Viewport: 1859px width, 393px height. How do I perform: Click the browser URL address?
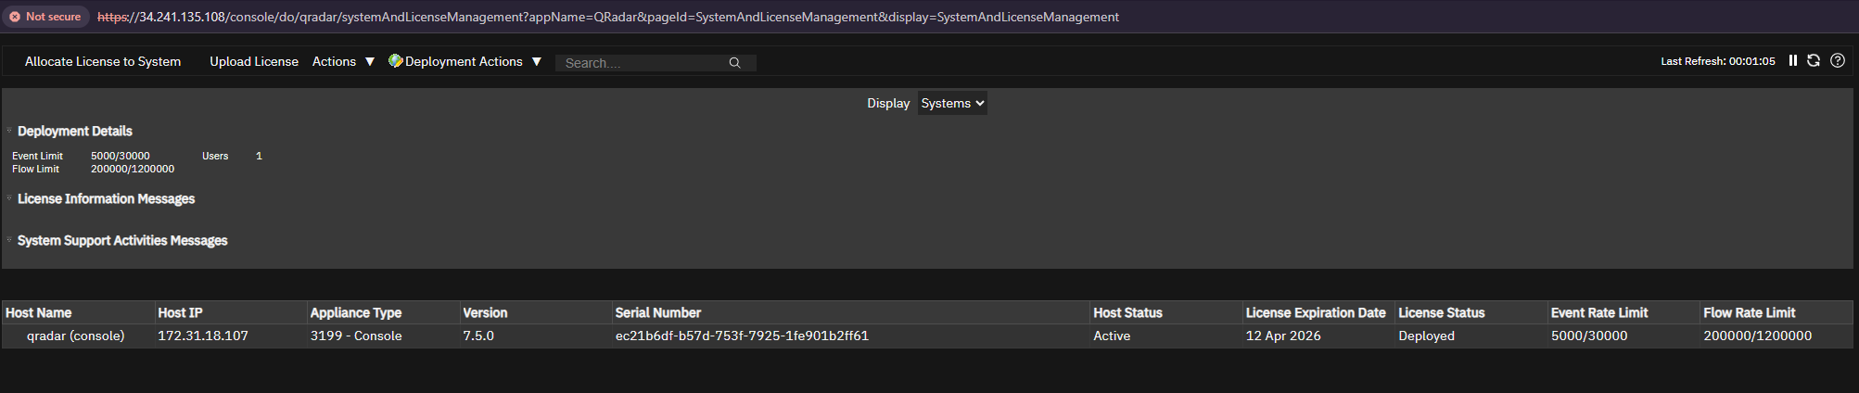[x=608, y=17]
